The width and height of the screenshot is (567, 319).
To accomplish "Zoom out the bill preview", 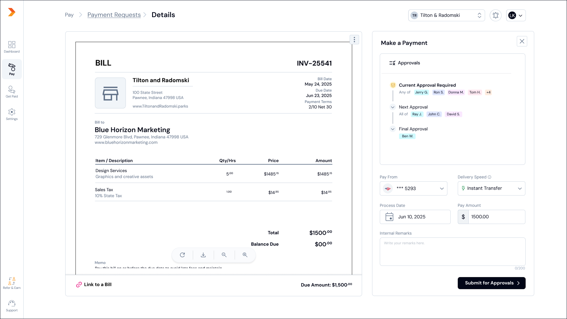I will click(x=224, y=255).
